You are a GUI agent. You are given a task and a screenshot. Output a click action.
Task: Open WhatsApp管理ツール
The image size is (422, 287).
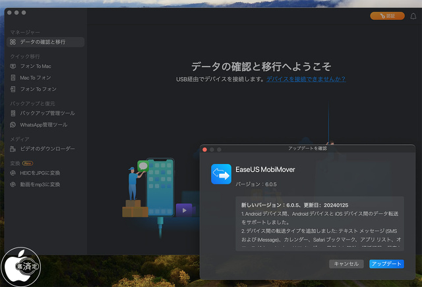(44, 124)
